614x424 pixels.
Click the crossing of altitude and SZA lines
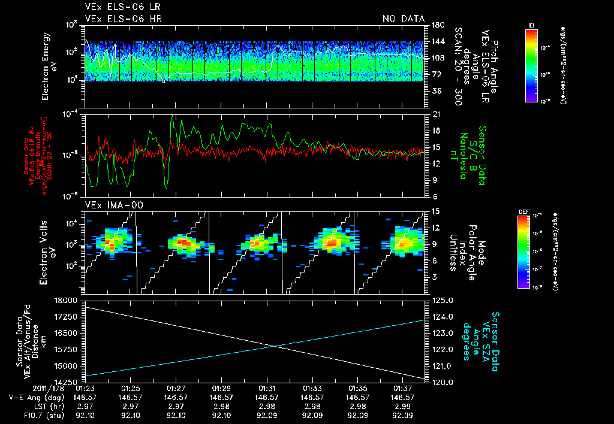[x=274, y=346]
